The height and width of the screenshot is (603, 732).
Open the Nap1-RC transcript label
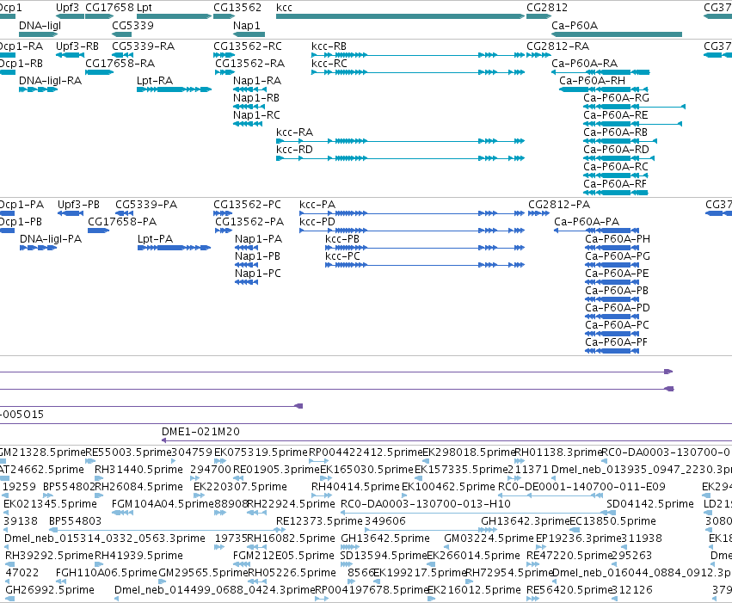(x=256, y=114)
